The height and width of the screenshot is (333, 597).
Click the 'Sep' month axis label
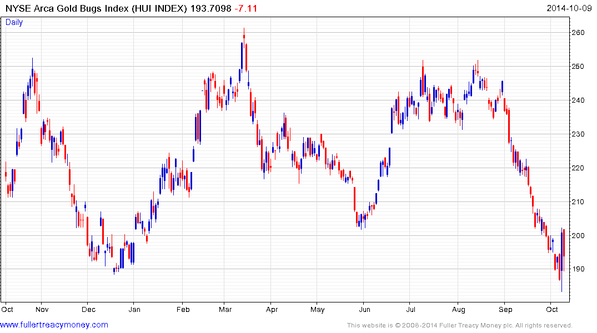(x=505, y=309)
